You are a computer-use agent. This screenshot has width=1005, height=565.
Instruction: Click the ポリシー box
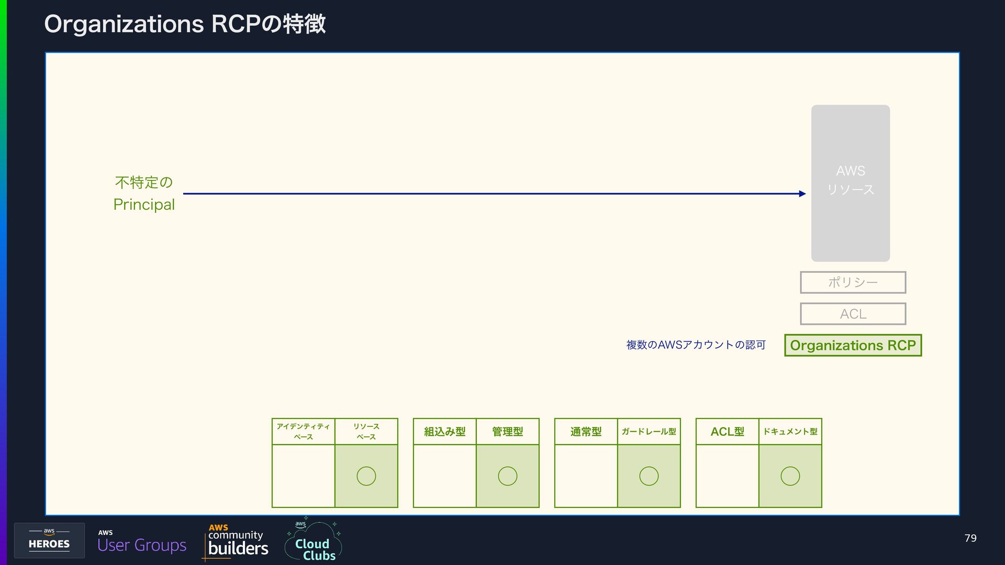[x=853, y=282]
